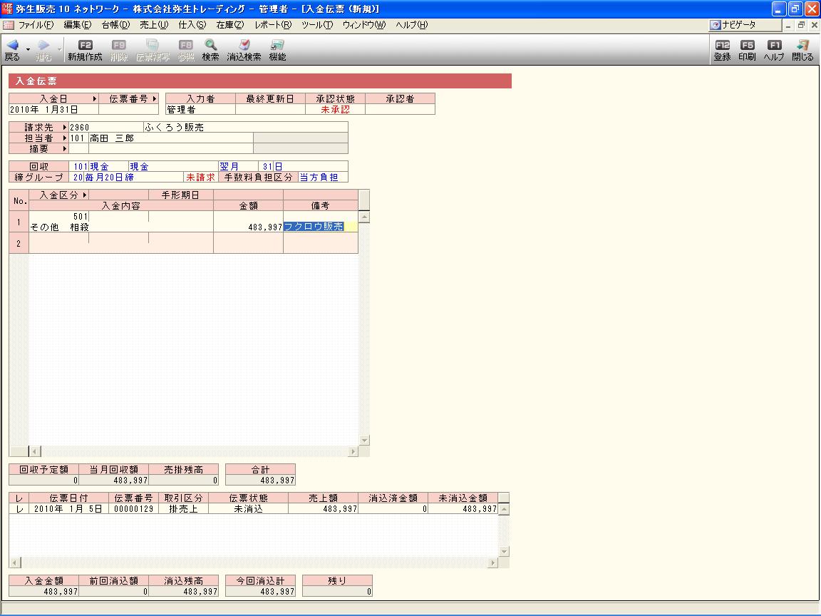Click the 請求先 code field 2960
The height and width of the screenshot is (616, 821).
pyautogui.click(x=105, y=128)
